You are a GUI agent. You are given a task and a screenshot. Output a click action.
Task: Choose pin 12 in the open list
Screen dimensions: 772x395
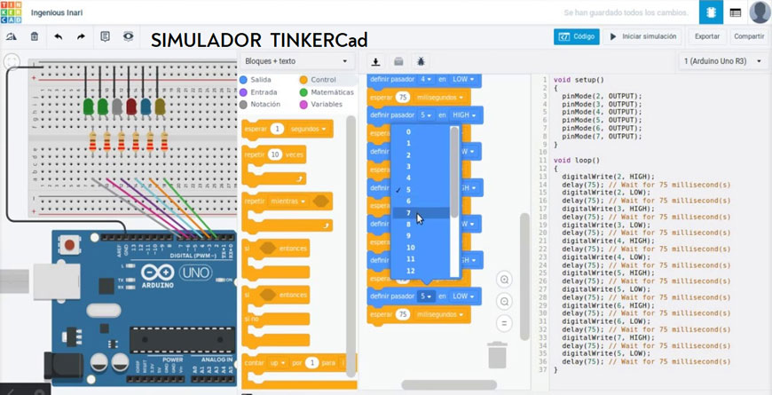pyautogui.click(x=421, y=271)
